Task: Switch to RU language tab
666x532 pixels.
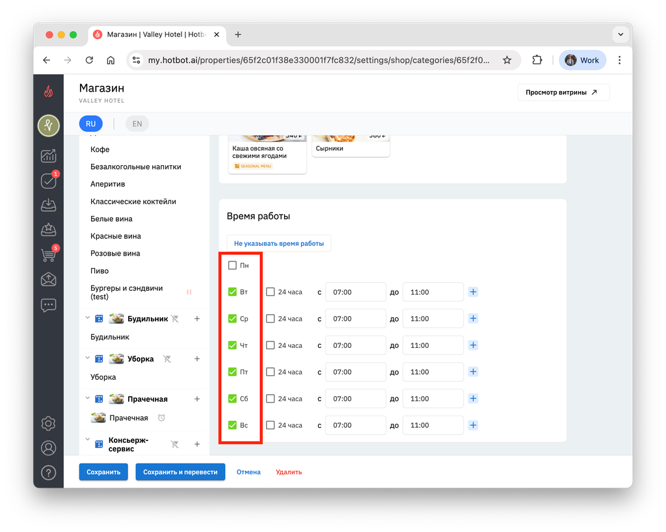Action: (x=91, y=124)
